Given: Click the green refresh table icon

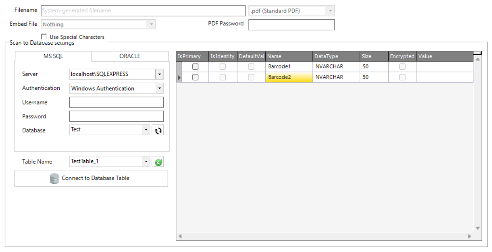Looking at the screenshot, I should pyautogui.click(x=158, y=162).
